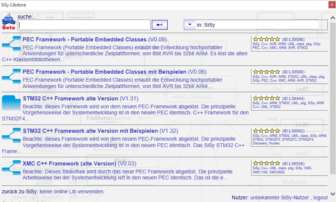
Task: Click the ID:L30598 label text
Action: click(x=294, y=39)
